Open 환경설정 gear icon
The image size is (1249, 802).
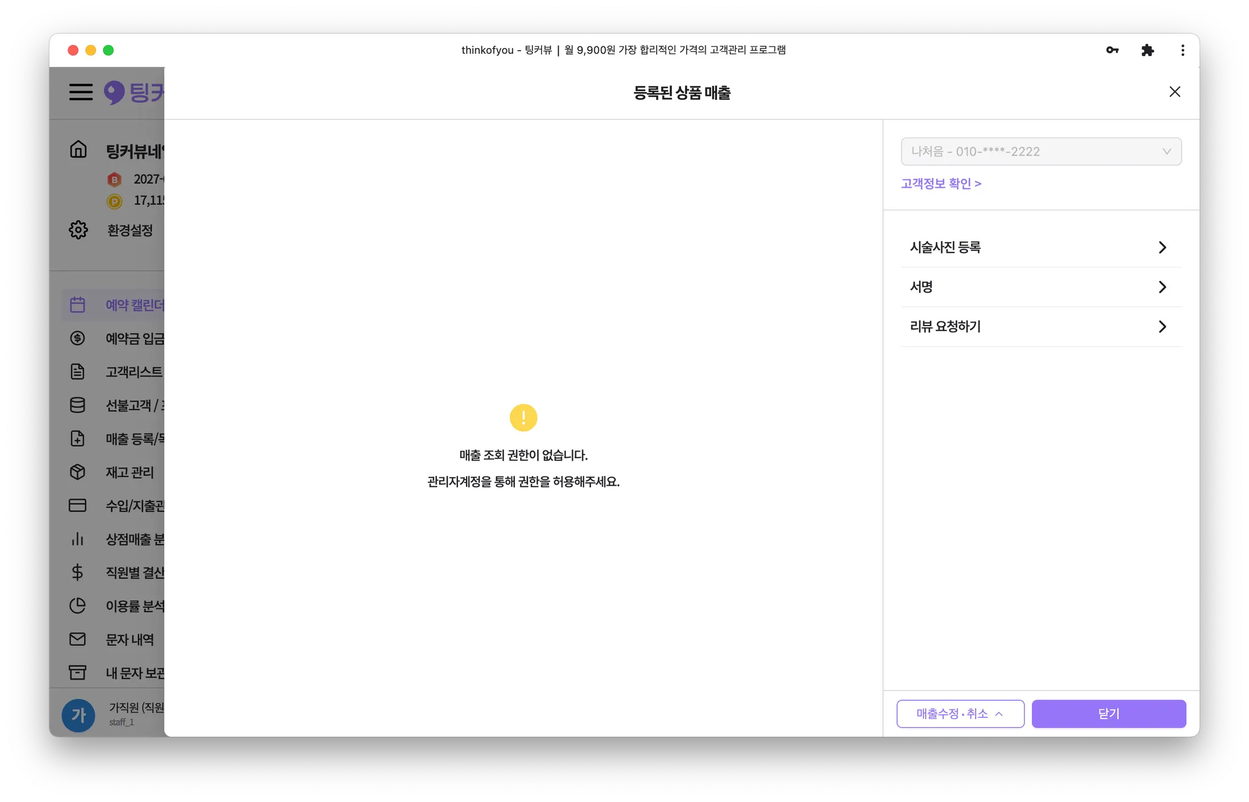78,230
